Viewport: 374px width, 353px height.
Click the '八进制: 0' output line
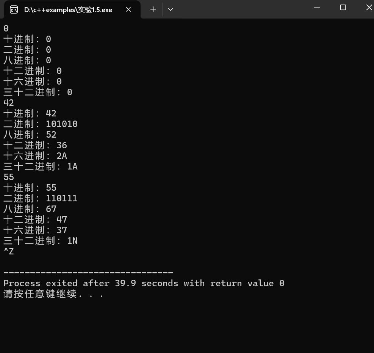(x=27, y=60)
